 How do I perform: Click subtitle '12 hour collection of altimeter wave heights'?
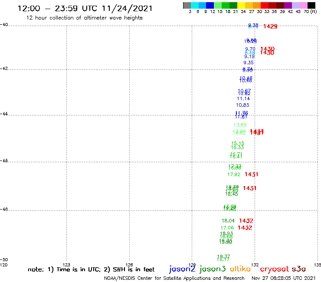click(x=84, y=18)
